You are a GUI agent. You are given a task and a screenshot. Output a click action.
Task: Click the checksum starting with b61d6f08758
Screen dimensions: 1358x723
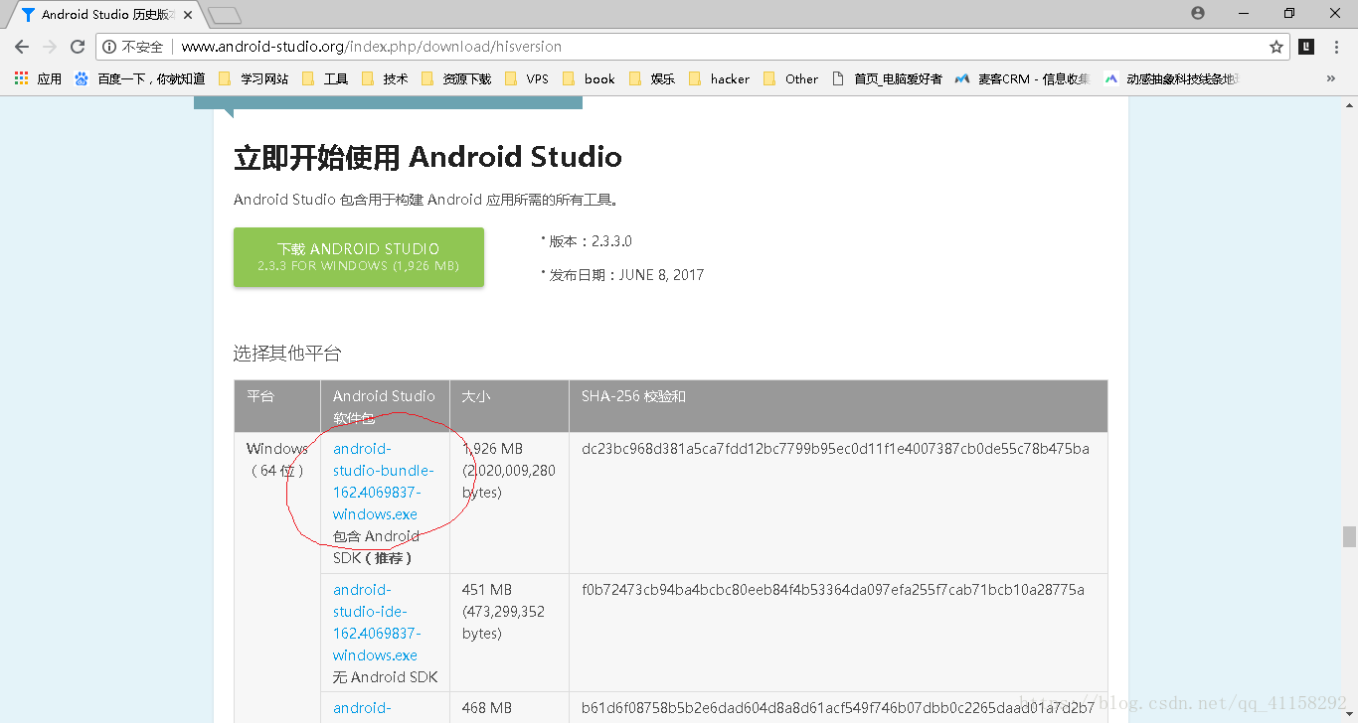click(x=838, y=708)
